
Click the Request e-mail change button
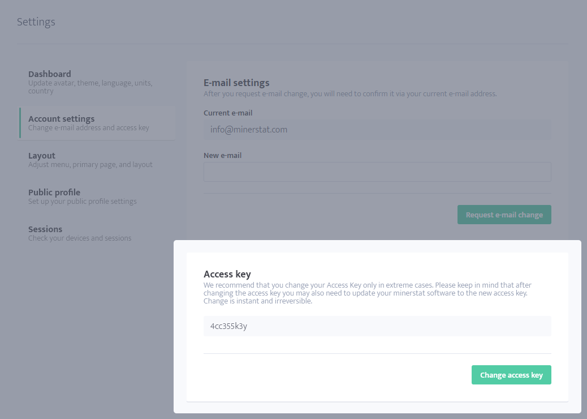[x=504, y=214]
